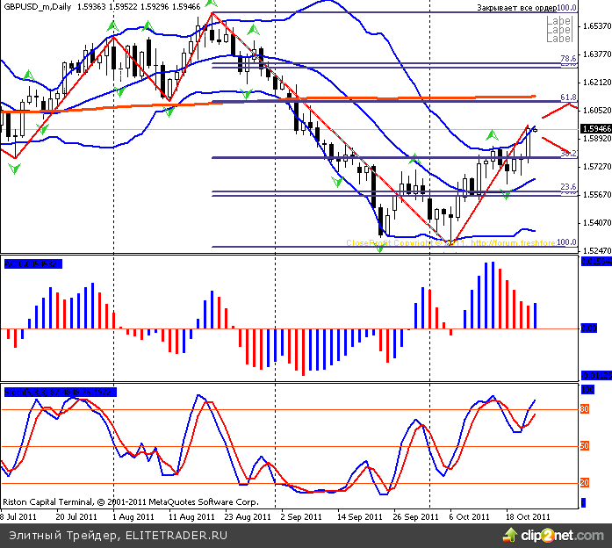Click the blue bar at bottom right of price scale
Viewport: 612px width, 548px height.
click(584, 502)
